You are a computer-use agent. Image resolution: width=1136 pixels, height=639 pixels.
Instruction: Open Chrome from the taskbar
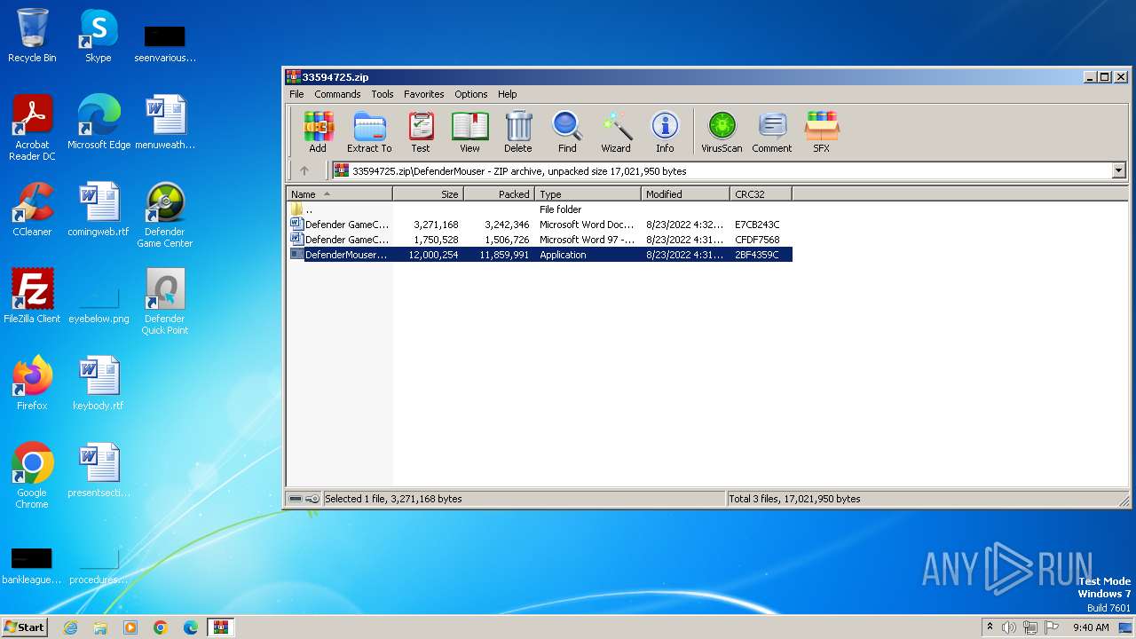tap(161, 627)
